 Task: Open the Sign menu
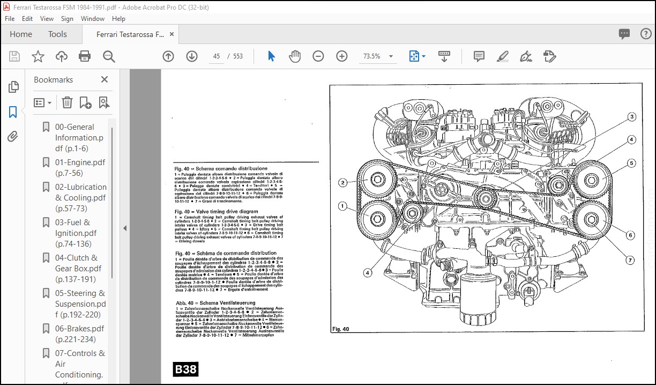(67, 18)
